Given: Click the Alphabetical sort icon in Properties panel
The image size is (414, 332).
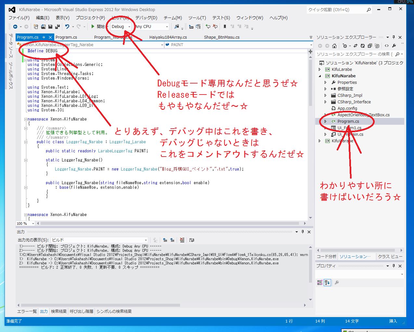Looking at the screenshot, I should point(327,283).
